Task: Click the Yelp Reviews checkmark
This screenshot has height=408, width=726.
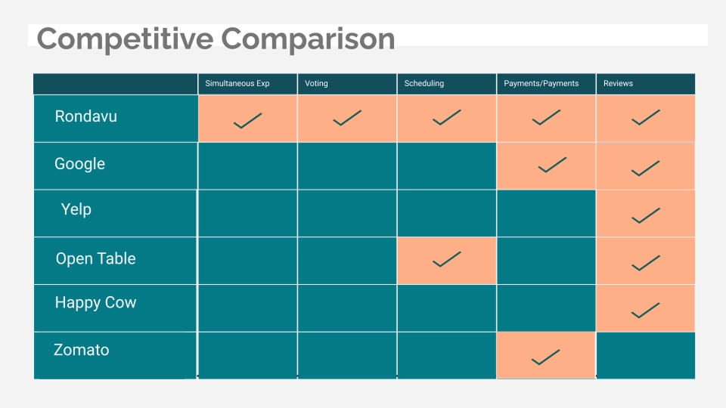Action: [645, 216]
